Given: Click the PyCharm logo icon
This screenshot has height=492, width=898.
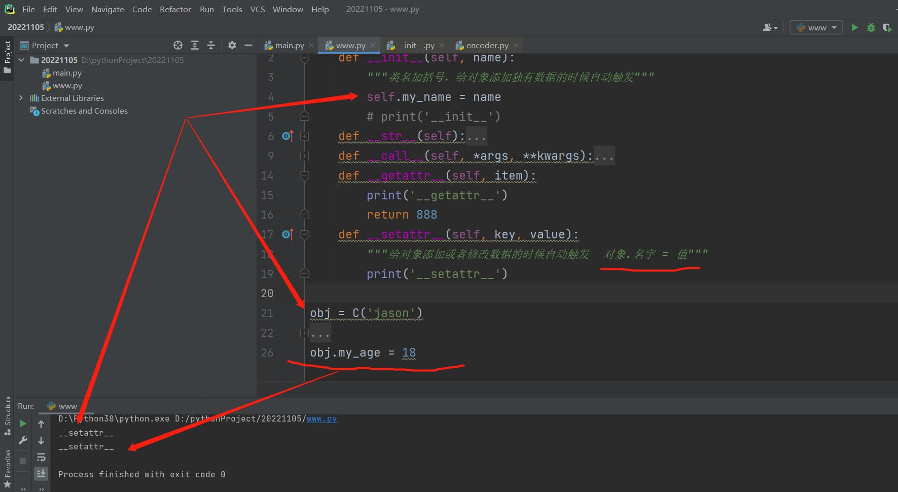Looking at the screenshot, I should pyautogui.click(x=9, y=9).
